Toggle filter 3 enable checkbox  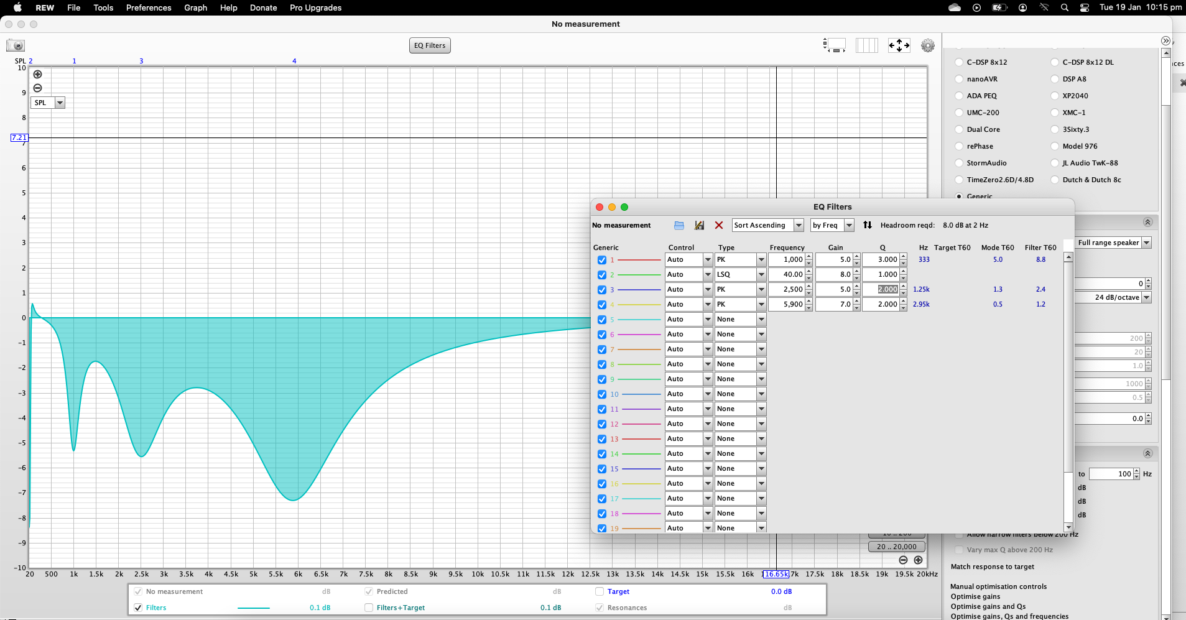[601, 290]
